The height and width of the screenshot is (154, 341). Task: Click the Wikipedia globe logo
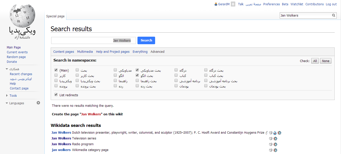tap(22, 16)
